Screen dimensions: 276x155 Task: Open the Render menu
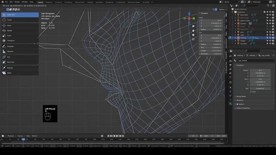click(x=17, y=2)
